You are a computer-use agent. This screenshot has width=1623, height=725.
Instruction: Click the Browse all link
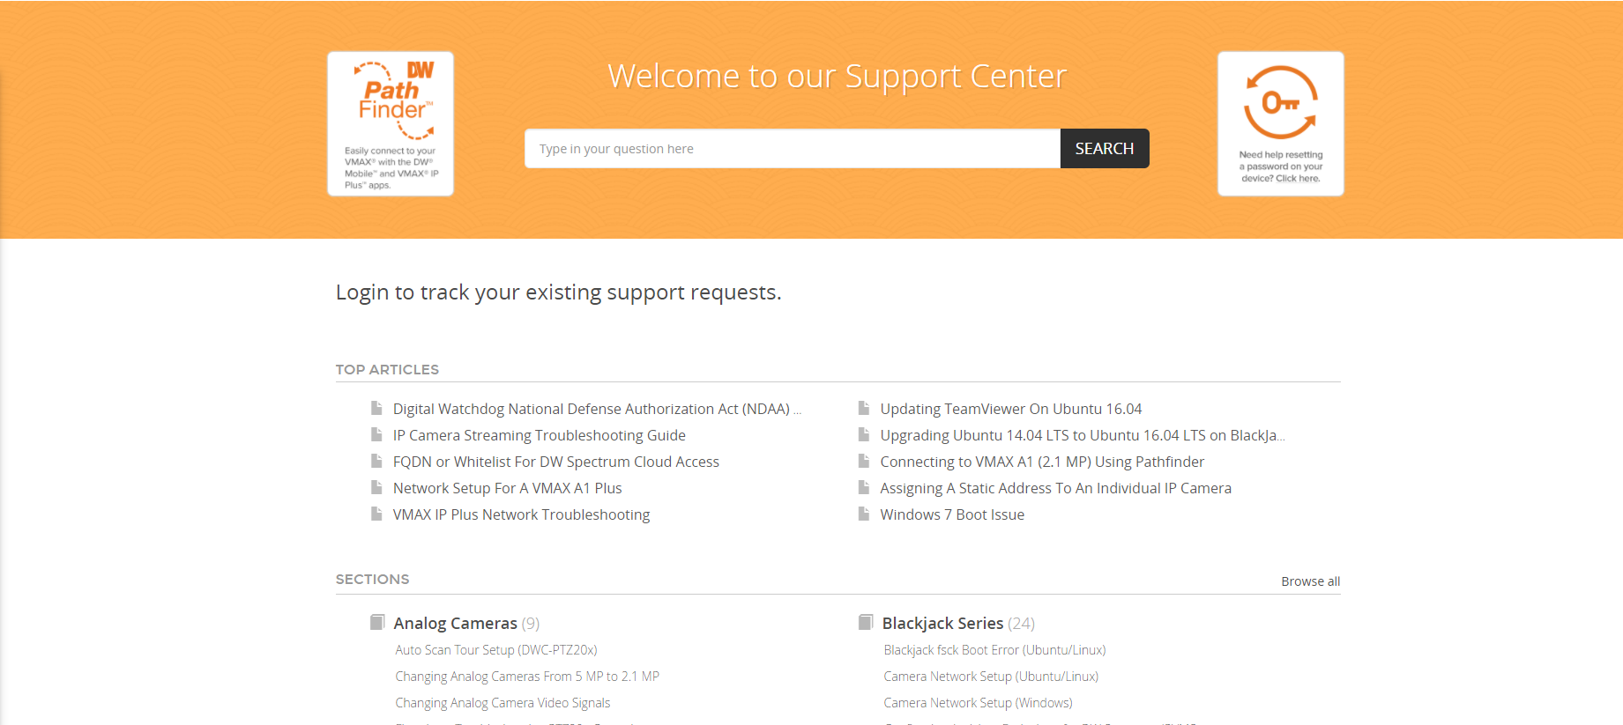[1311, 581]
